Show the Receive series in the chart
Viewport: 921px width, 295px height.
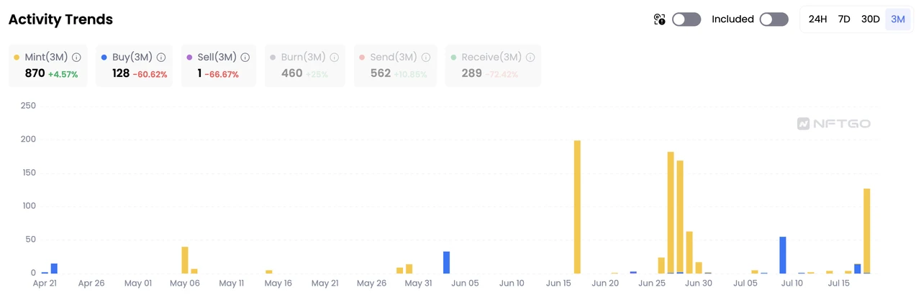click(x=492, y=65)
